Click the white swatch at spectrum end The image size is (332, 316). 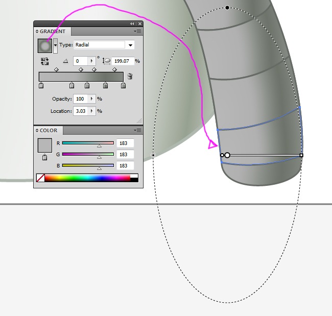pos(134,176)
